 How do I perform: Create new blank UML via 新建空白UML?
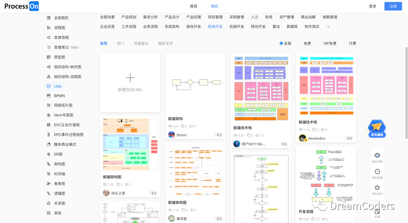(x=130, y=83)
